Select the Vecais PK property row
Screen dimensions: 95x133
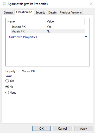48,31
